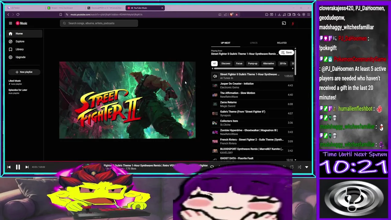Select the Alternative filter chip
Screen dimensions: 391x220
pyautogui.click(x=269, y=64)
